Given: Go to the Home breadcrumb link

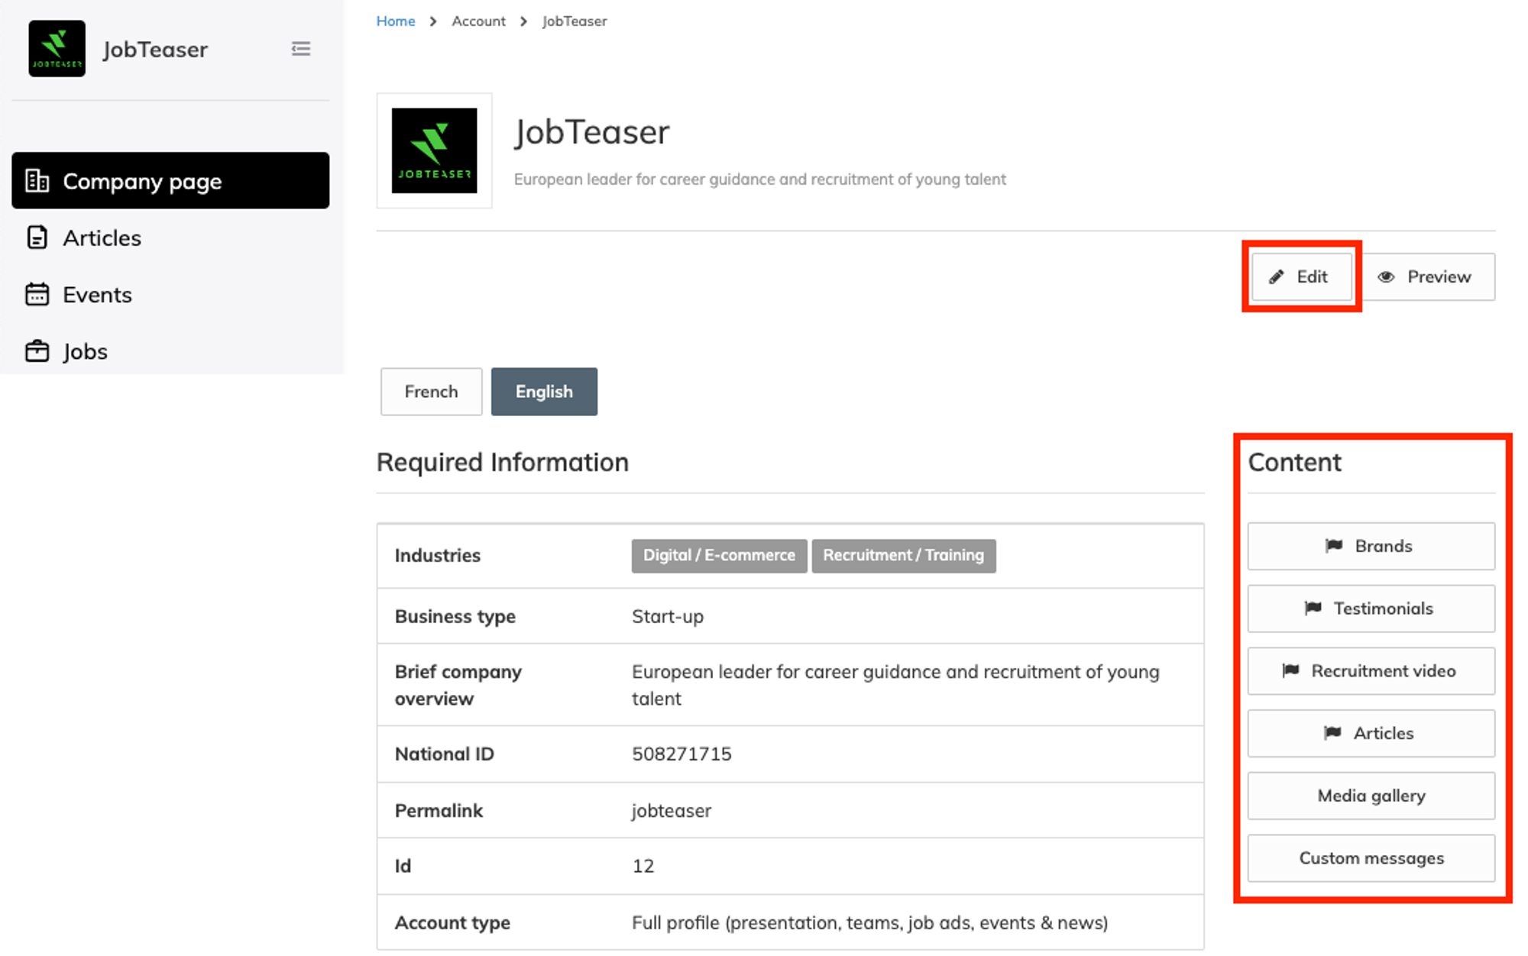Looking at the screenshot, I should click(395, 21).
